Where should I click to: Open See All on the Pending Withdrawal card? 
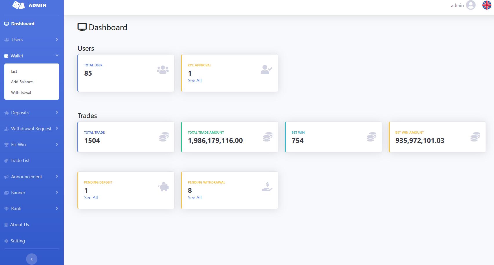pyautogui.click(x=195, y=198)
